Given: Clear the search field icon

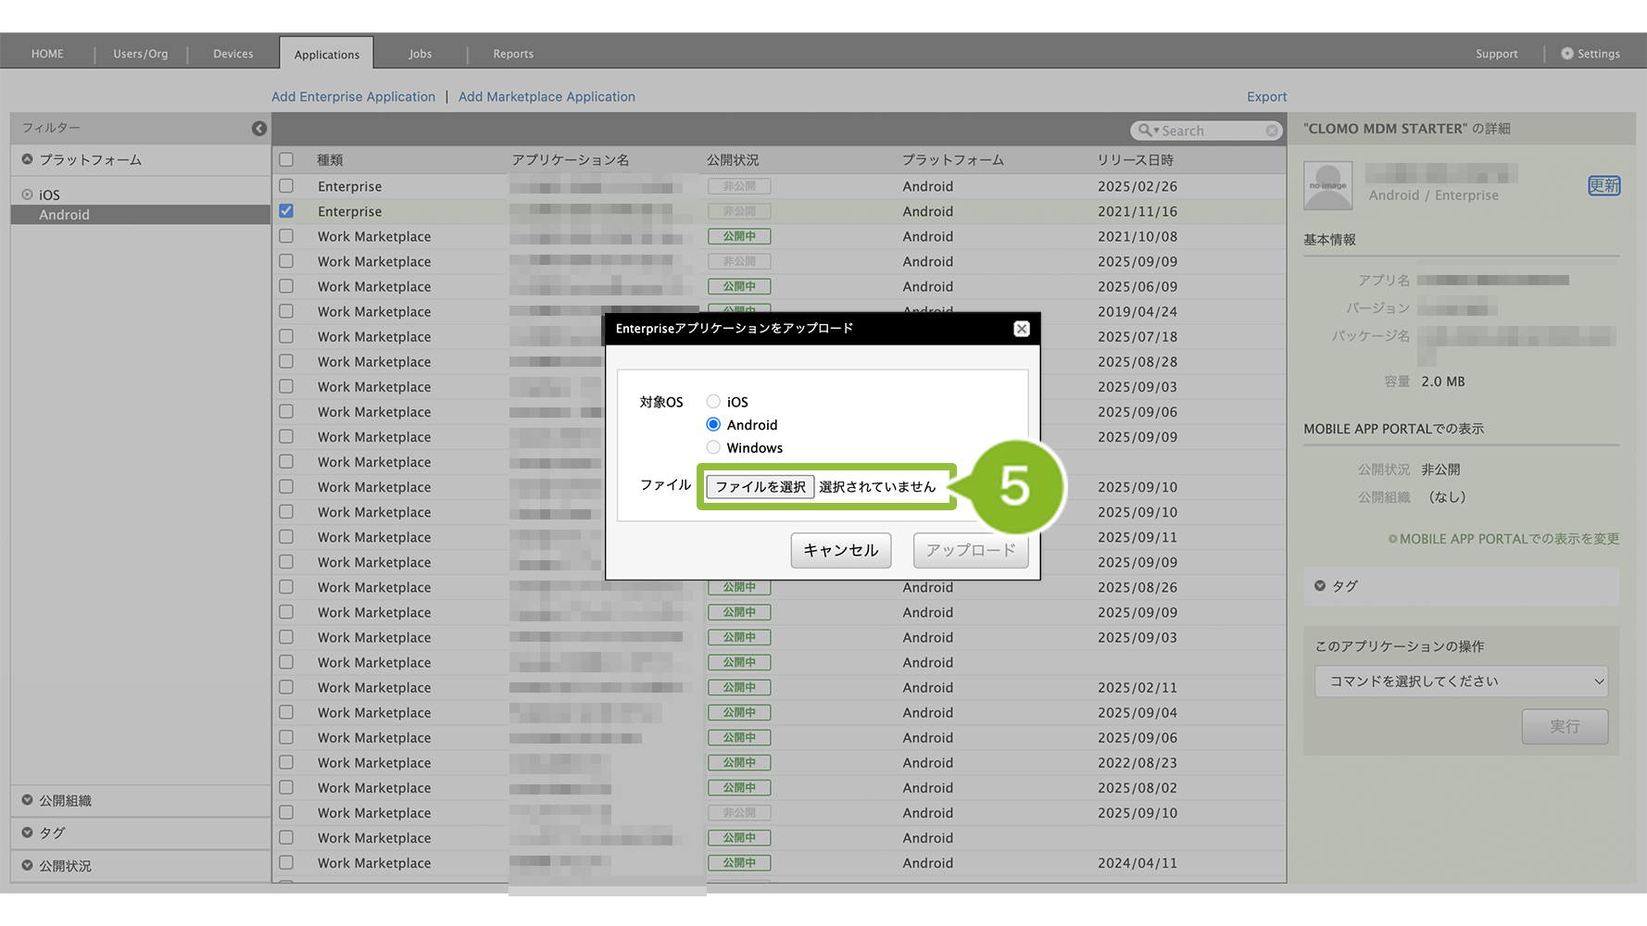Looking at the screenshot, I should click(x=1272, y=131).
